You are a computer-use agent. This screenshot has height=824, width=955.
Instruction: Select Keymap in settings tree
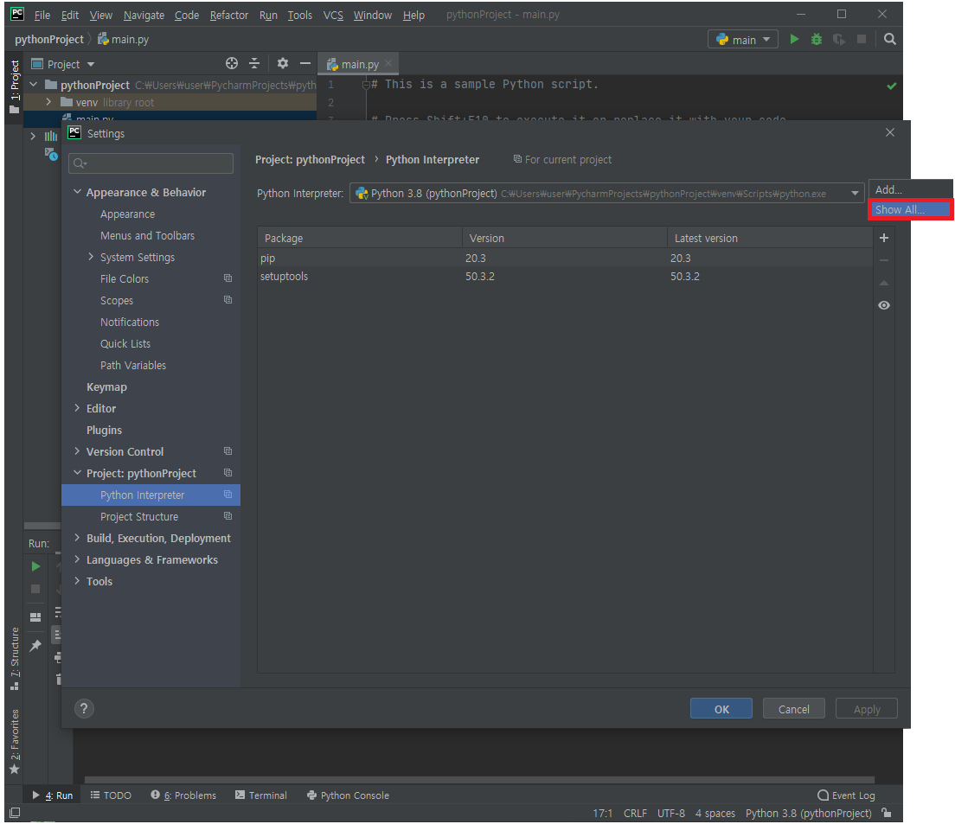(106, 386)
